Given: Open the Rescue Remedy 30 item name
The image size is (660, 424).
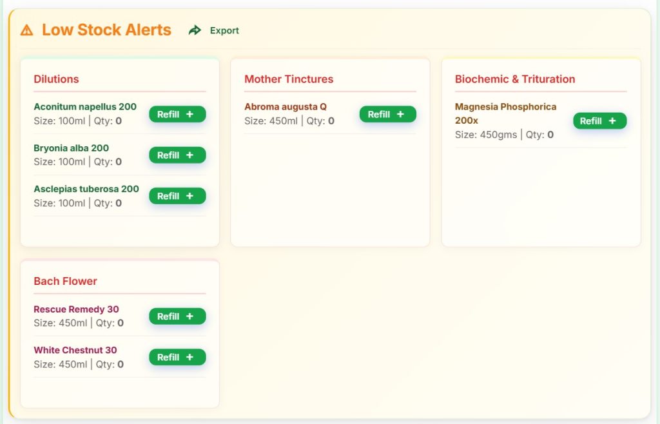Looking at the screenshot, I should 76,309.
